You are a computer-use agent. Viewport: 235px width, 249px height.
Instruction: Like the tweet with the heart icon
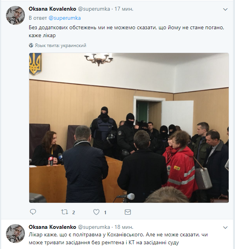(x=96, y=212)
